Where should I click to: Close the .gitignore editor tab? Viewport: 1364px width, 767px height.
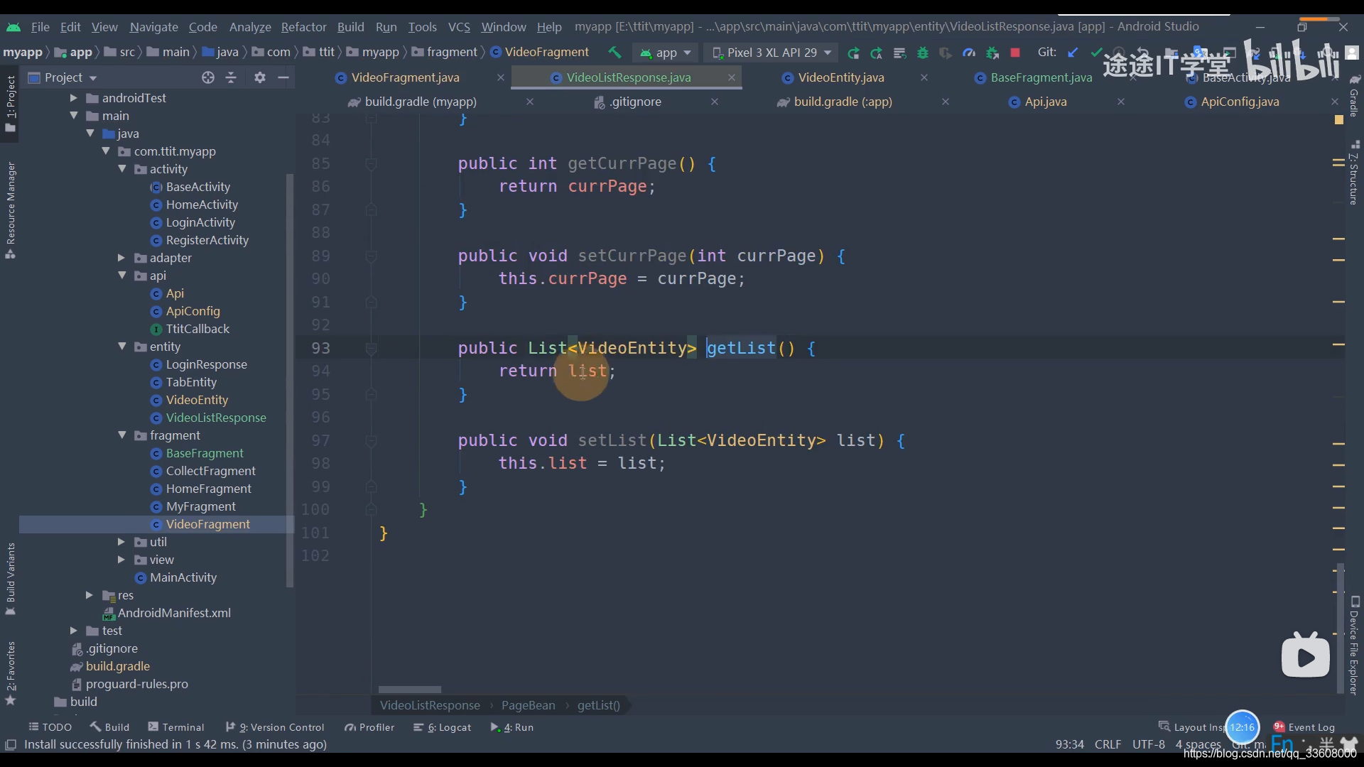click(x=715, y=102)
